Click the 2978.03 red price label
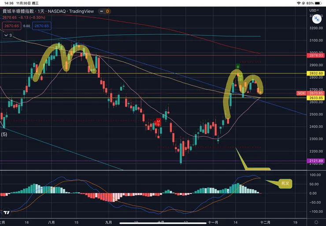This screenshot has width=326, height=226. click(x=315, y=55)
